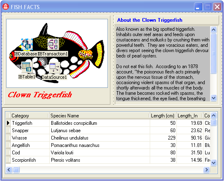Image resolution: width=224 pixels, height=181 pixels.
Task: Close the Fish Facts window
Action: pyautogui.click(x=217, y=7)
